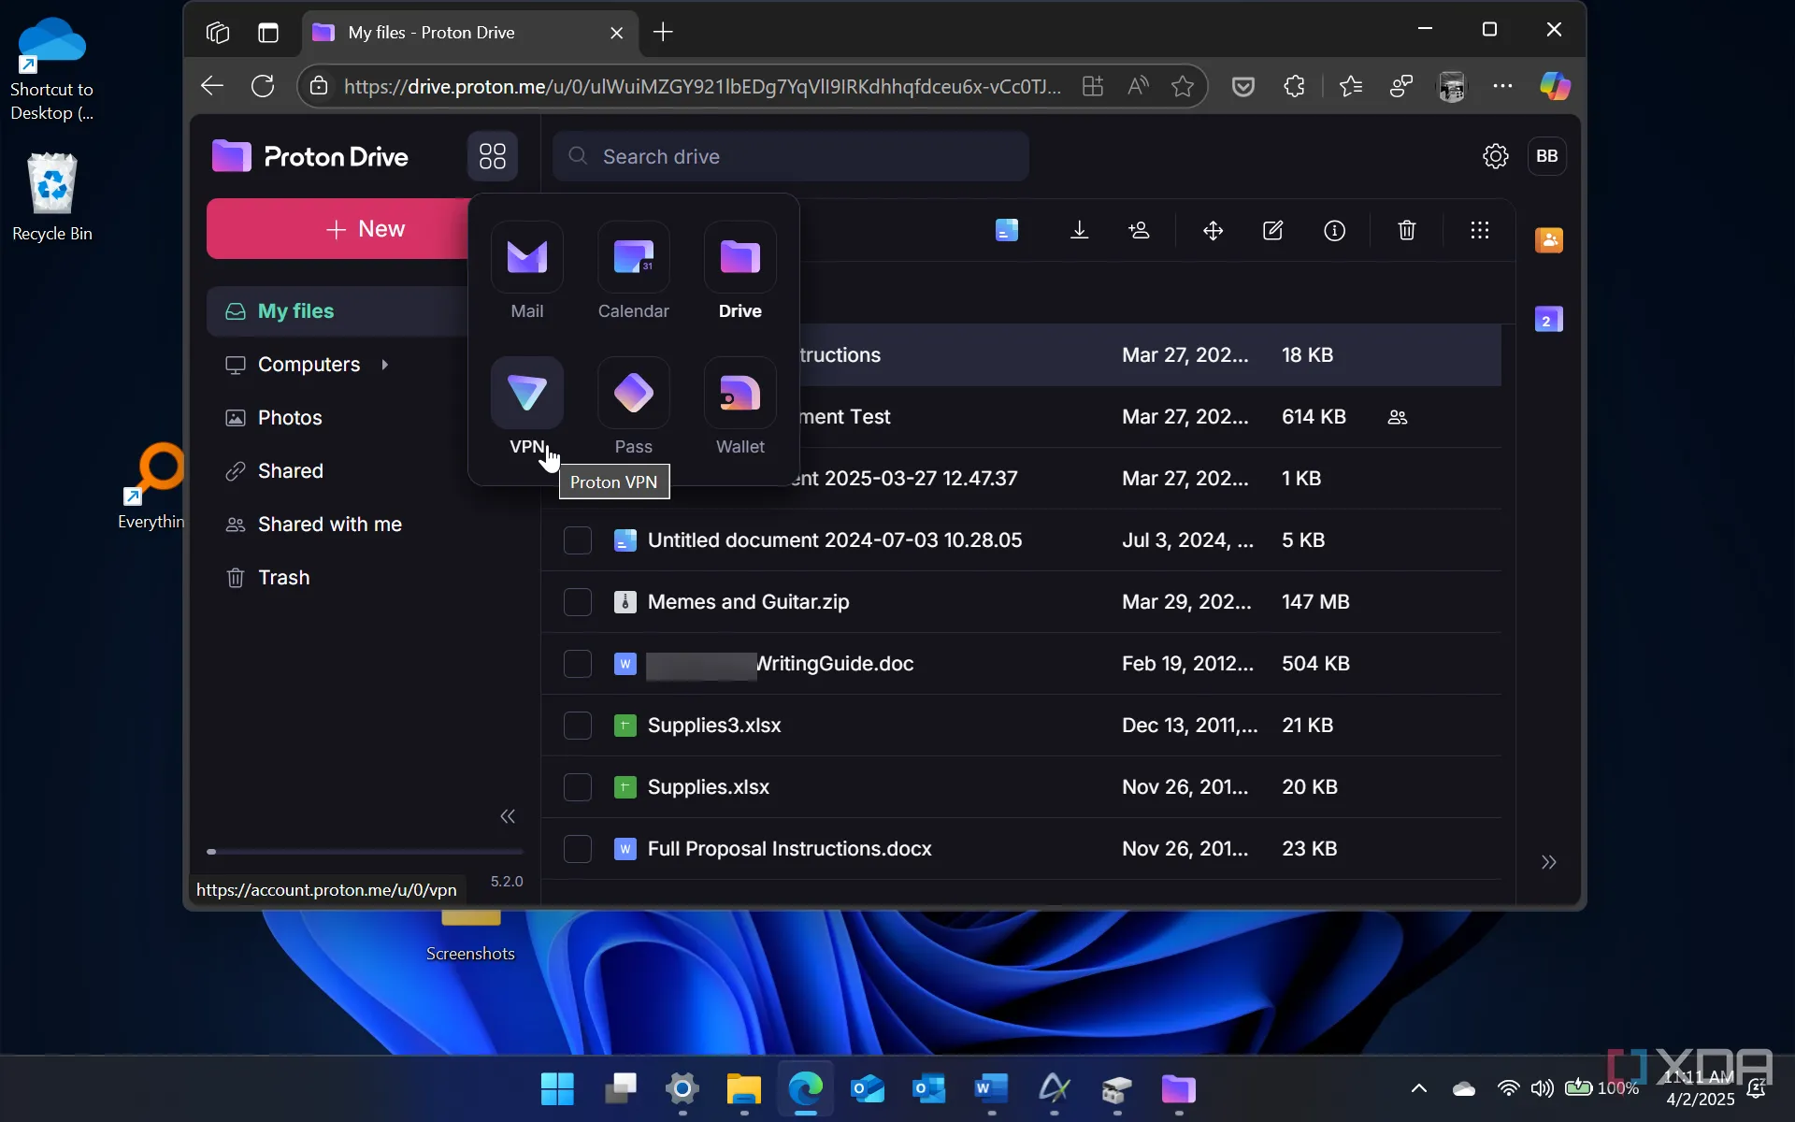This screenshot has height=1122, width=1795.
Task: Click the Read aloud icon in address bar
Action: click(1138, 86)
